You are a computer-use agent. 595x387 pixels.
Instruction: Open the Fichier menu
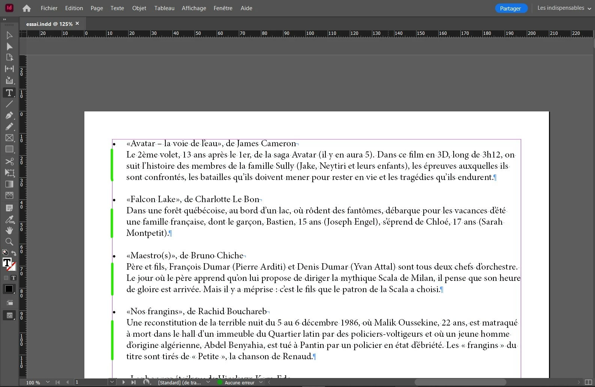point(49,8)
